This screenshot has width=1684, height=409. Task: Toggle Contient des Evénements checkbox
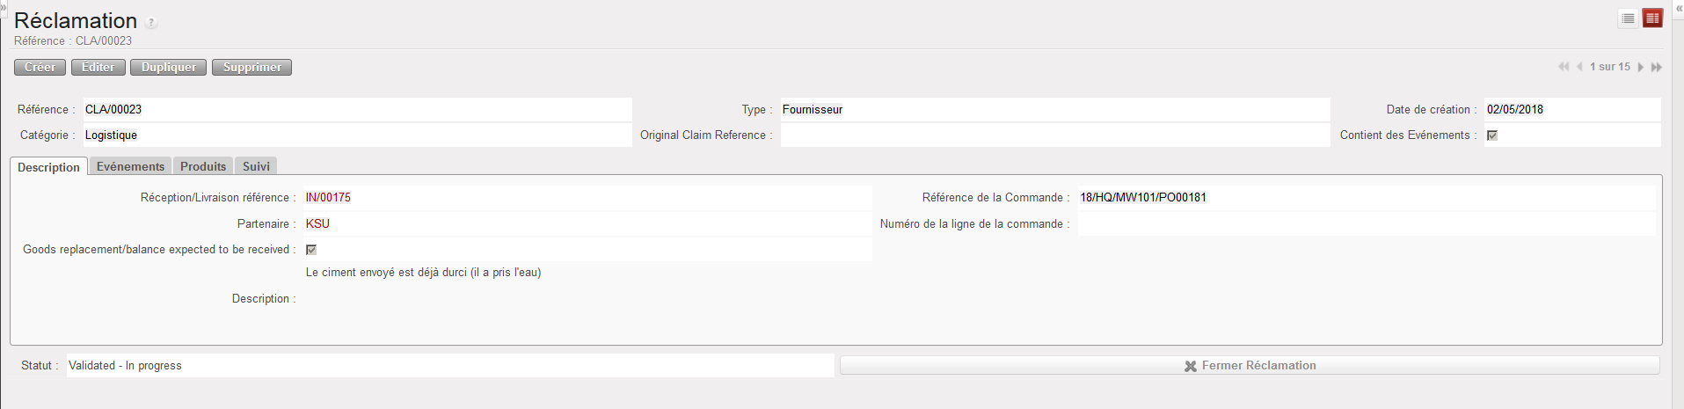(x=1492, y=135)
